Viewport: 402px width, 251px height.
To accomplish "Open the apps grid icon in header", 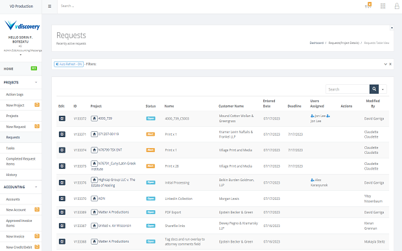I will (383, 6).
